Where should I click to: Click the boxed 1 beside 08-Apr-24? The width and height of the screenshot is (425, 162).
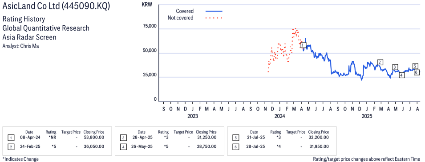point(11,138)
